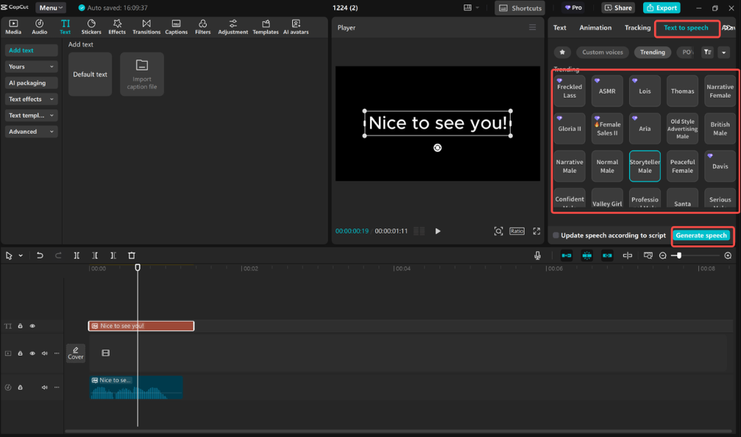Viewport: 741px width, 437px height.
Task: Expand the Text effects section
Action: click(30, 98)
